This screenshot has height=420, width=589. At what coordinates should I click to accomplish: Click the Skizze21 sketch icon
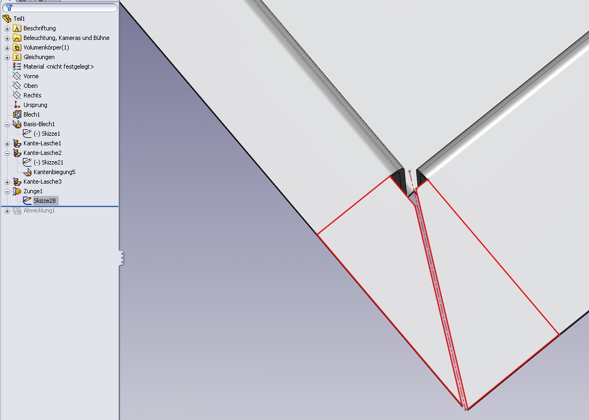click(27, 162)
